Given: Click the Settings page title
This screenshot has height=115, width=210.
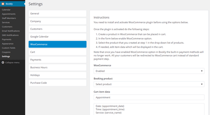Looking at the screenshot, I should coord(36,4).
